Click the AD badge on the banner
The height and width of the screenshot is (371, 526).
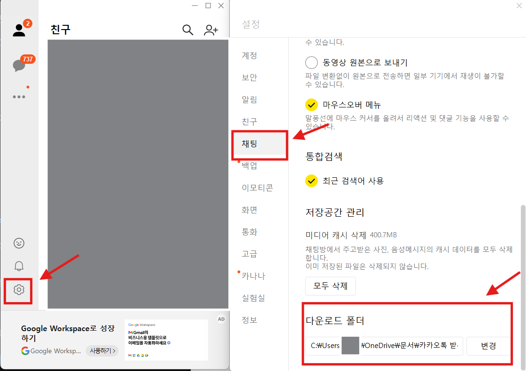tap(221, 319)
